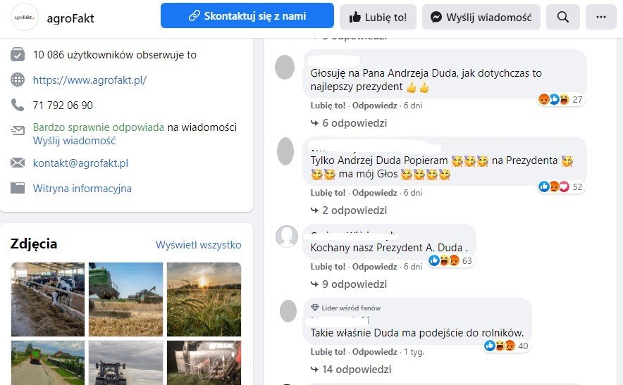Click the phone icon beside 71 792 06 90
This screenshot has width=623, height=385.
click(18, 106)
